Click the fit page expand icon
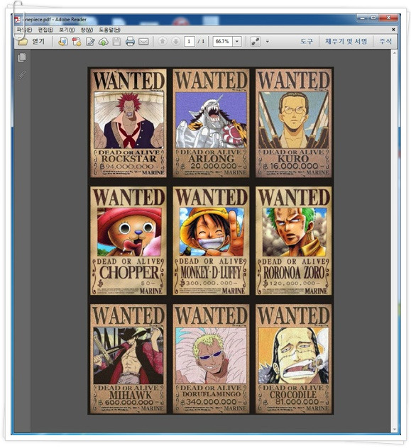This screenshot has width=411, height=448. click(255, 41)
